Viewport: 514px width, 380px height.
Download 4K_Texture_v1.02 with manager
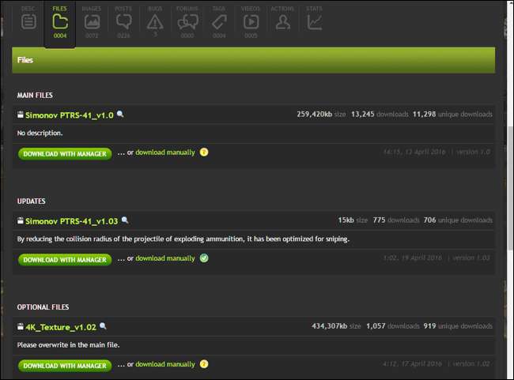coord(65,366)
